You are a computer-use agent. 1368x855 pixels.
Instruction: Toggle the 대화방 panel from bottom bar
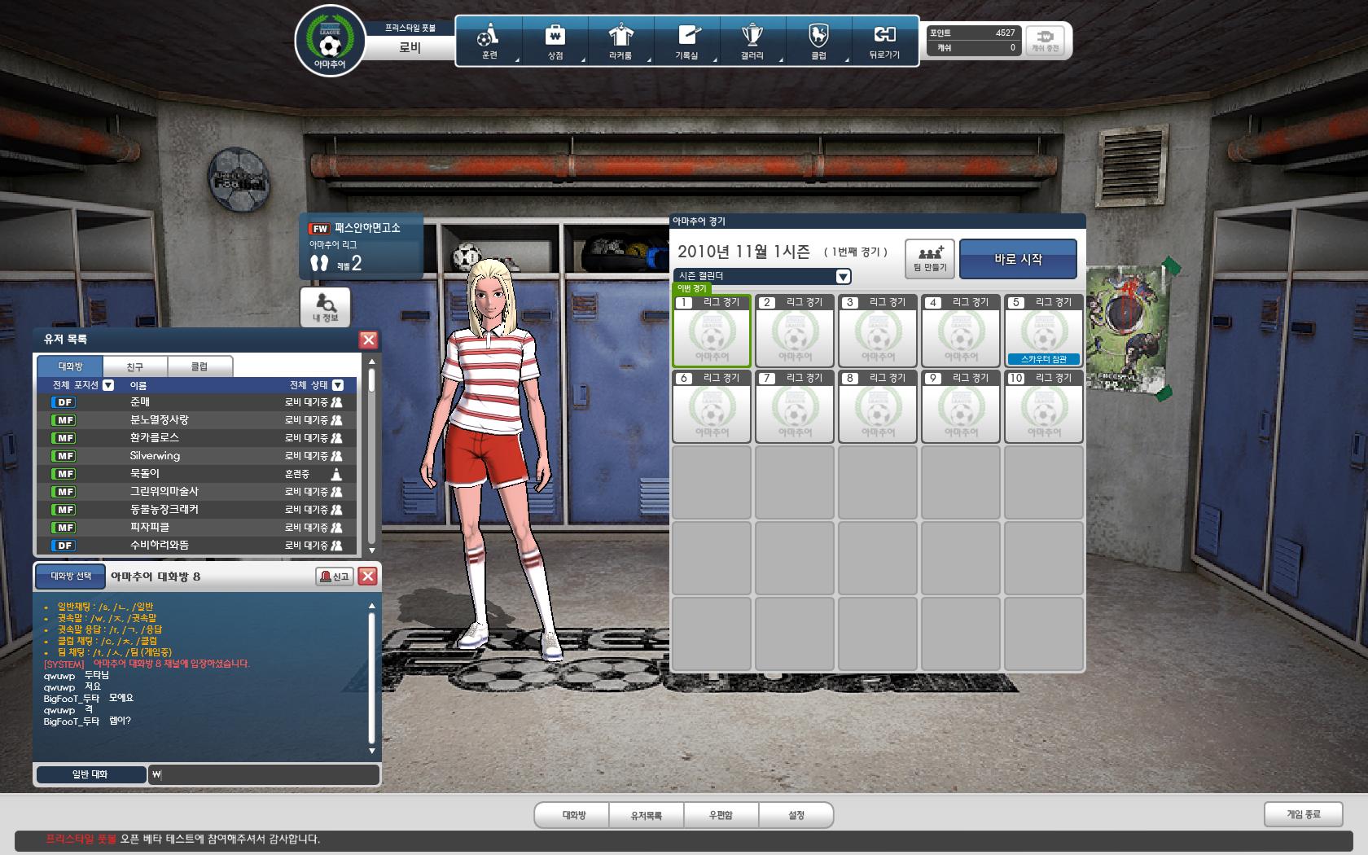(x=573, y=815)
